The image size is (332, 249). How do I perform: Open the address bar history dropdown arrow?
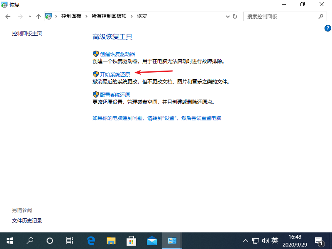227,16
